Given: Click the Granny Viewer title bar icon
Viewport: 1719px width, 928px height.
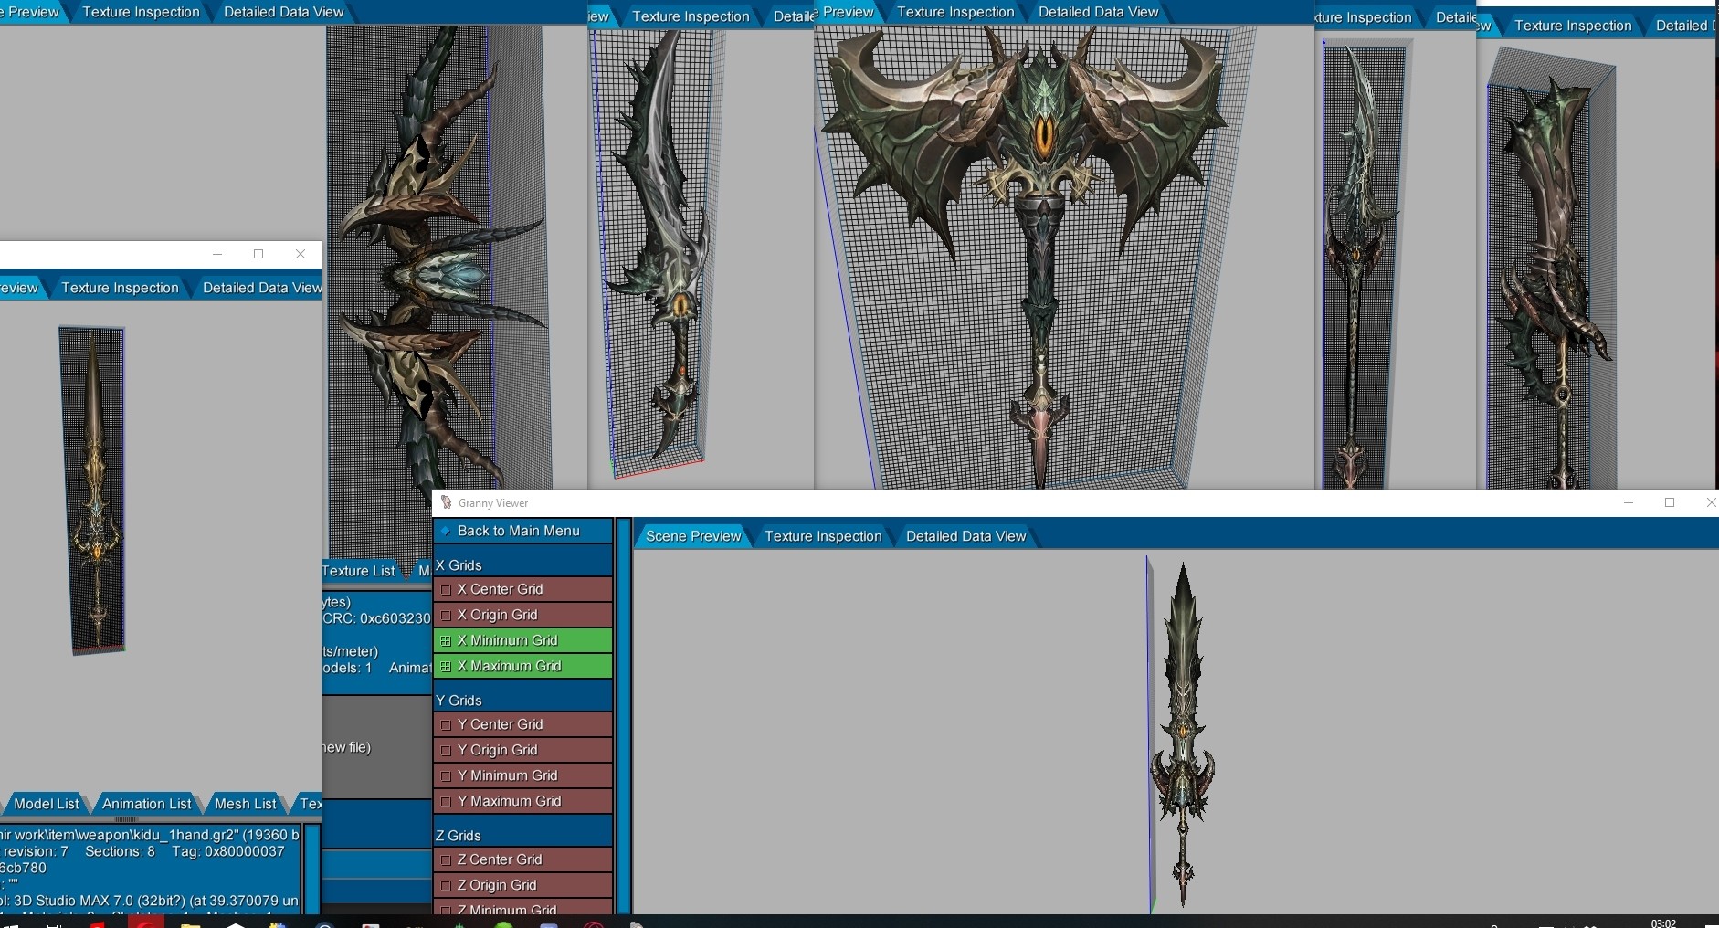Looking at the screenshot, I should pyautogui.click(x=446, y=502).
